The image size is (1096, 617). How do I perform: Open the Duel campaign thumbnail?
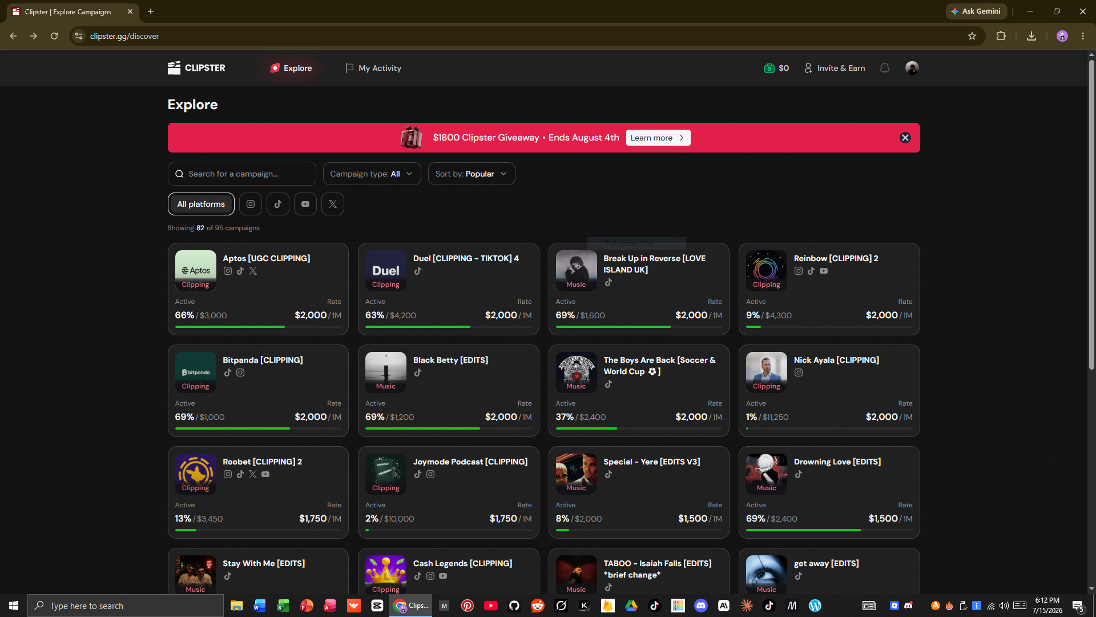click(386, 271)
